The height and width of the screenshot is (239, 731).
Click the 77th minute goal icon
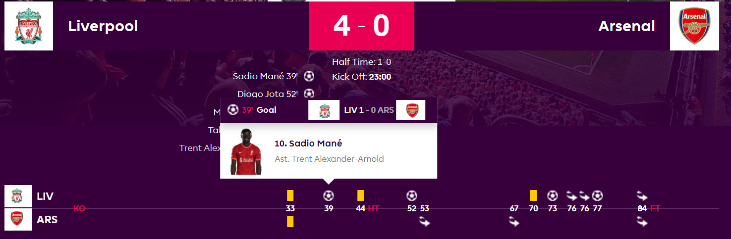coord(597,195)
